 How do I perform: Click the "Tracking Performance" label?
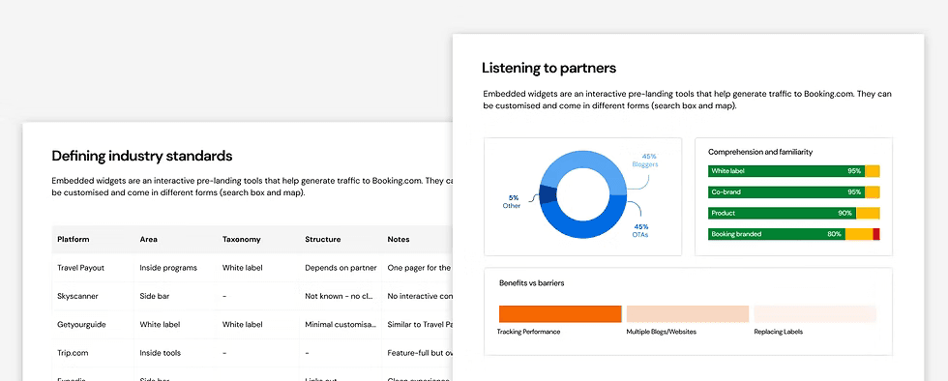(528, 332)
